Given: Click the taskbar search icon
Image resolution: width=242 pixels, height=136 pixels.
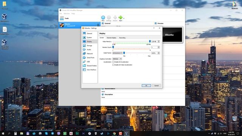Looking at the screenshot, I should coord(9,133).
